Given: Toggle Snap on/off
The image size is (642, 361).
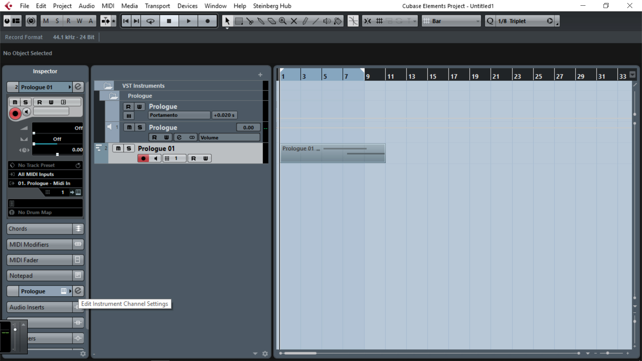Looking at the screenshot, I should tap(368, 21).
